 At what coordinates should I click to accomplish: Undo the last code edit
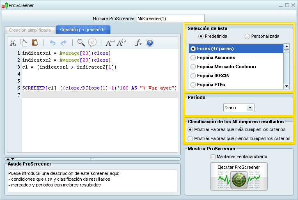52,43
